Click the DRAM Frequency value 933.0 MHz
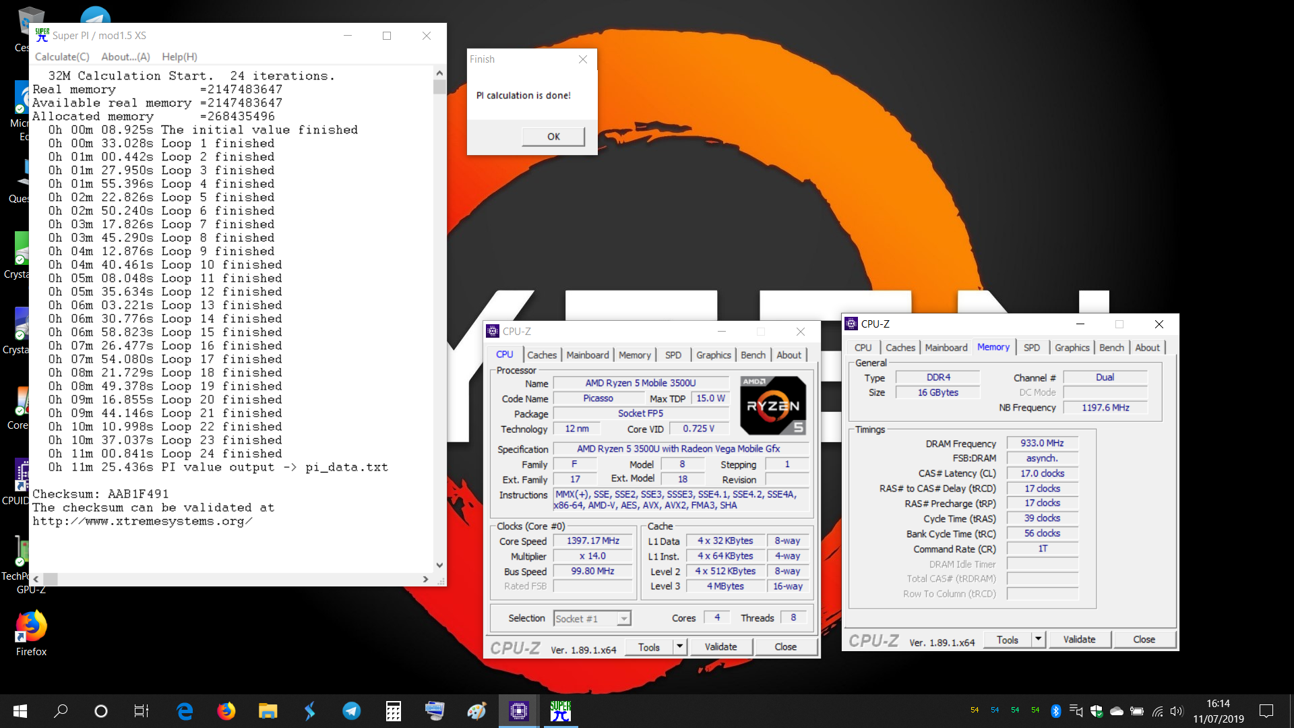The image size is (1294, 728). tap(1042, 443)
